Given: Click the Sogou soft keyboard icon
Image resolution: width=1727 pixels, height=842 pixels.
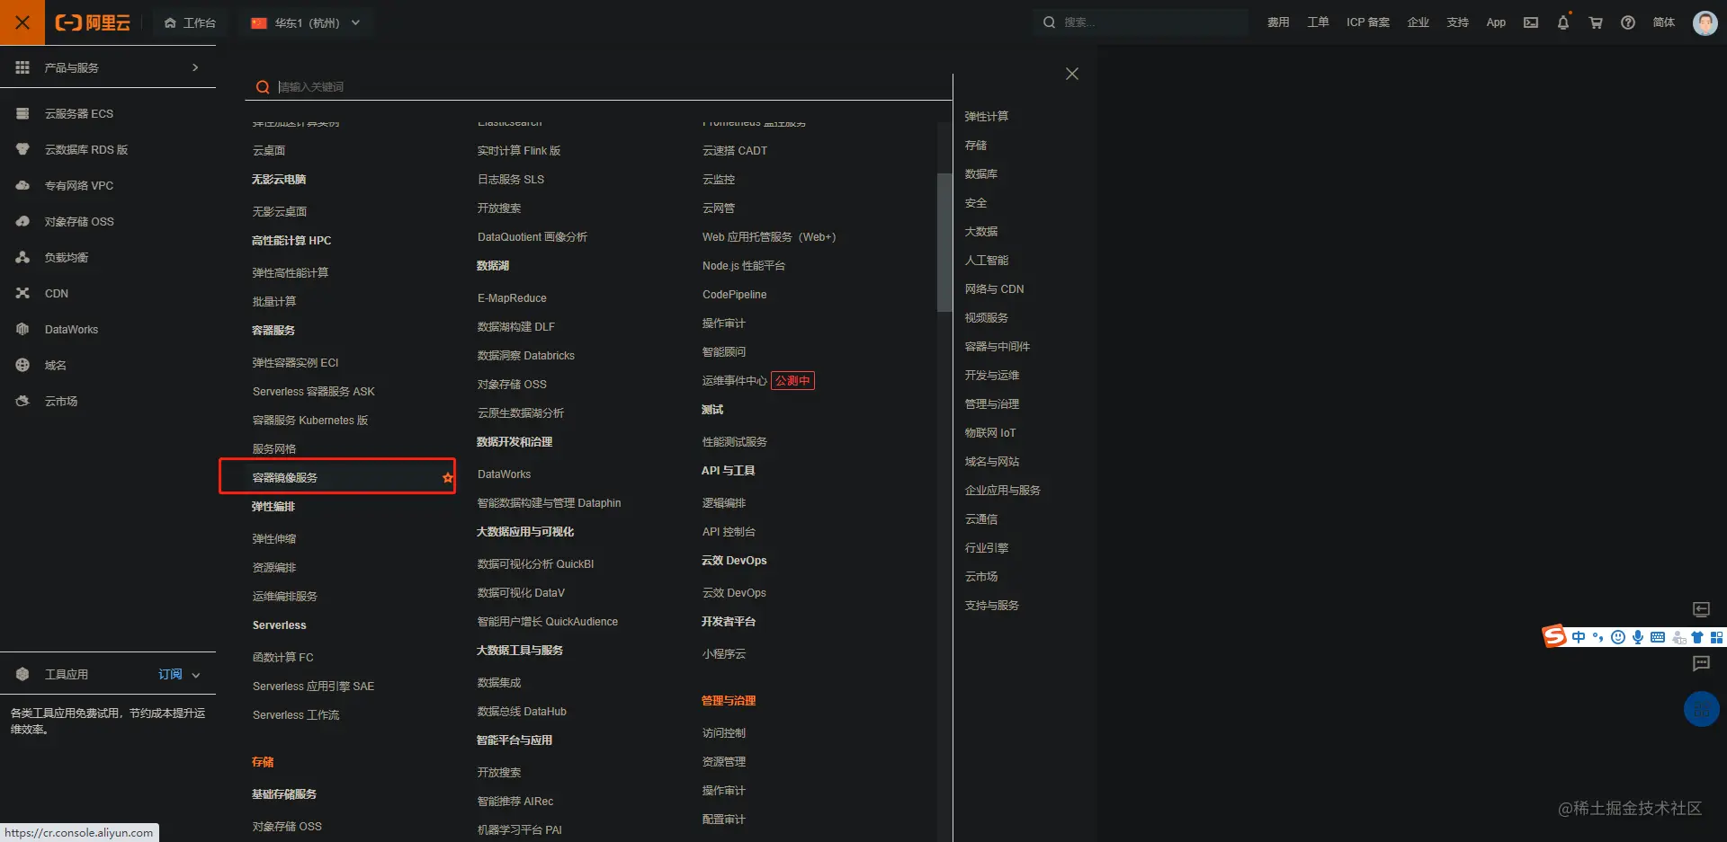Looking at the screenshot, I should click(x=1658, y=637).
